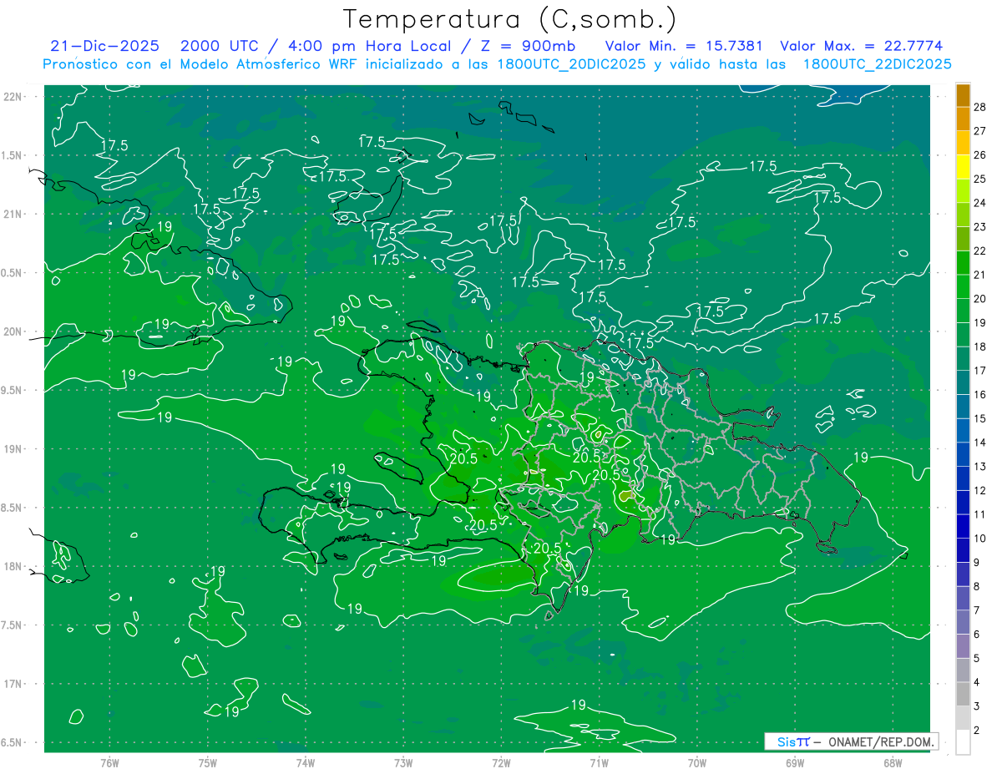Pick the swatch between 20 and 21
The height and width of the screenshot is (774, 1002).
[963, 286]
